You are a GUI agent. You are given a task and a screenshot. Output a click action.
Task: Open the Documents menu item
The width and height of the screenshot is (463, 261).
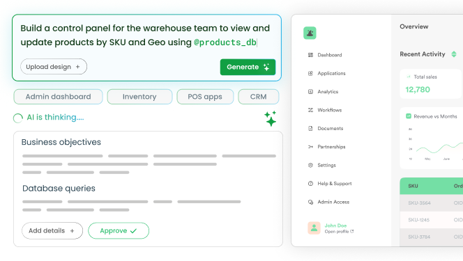click(330, 129)
